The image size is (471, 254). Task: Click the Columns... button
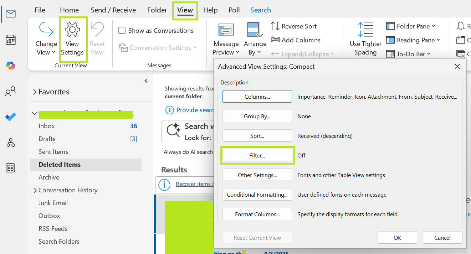coord(257,97)
